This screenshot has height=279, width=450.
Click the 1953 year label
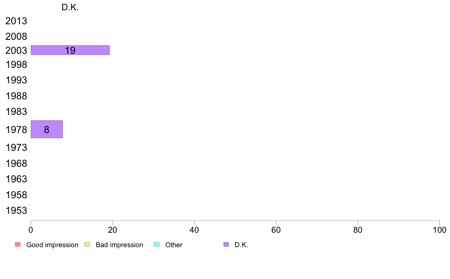point(16,211)
